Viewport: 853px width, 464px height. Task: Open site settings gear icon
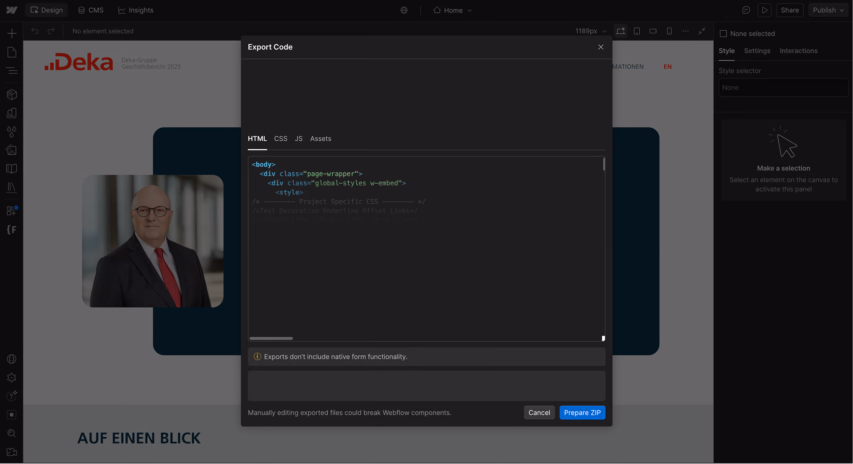(12, 378)
